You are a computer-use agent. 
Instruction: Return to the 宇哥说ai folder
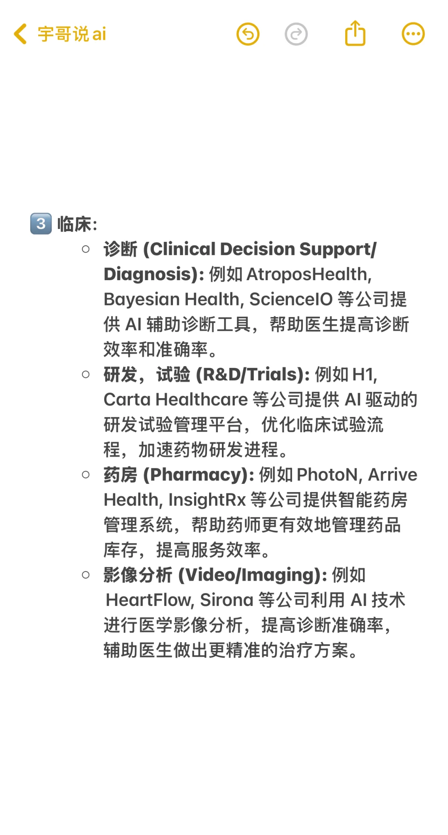tap(72, 34)
